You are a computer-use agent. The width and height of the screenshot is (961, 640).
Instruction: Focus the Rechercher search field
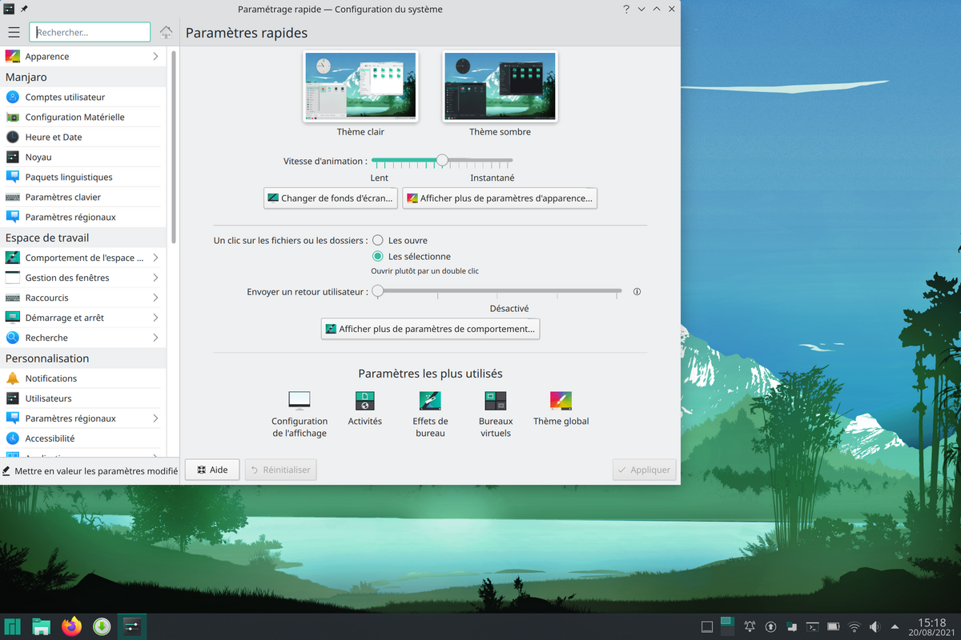(x=90, y=32)
